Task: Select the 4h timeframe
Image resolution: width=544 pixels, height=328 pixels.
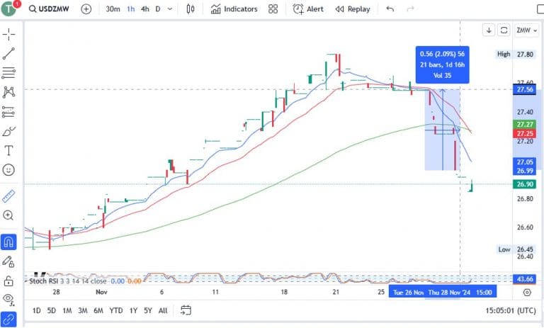Action: click(145, 9)
